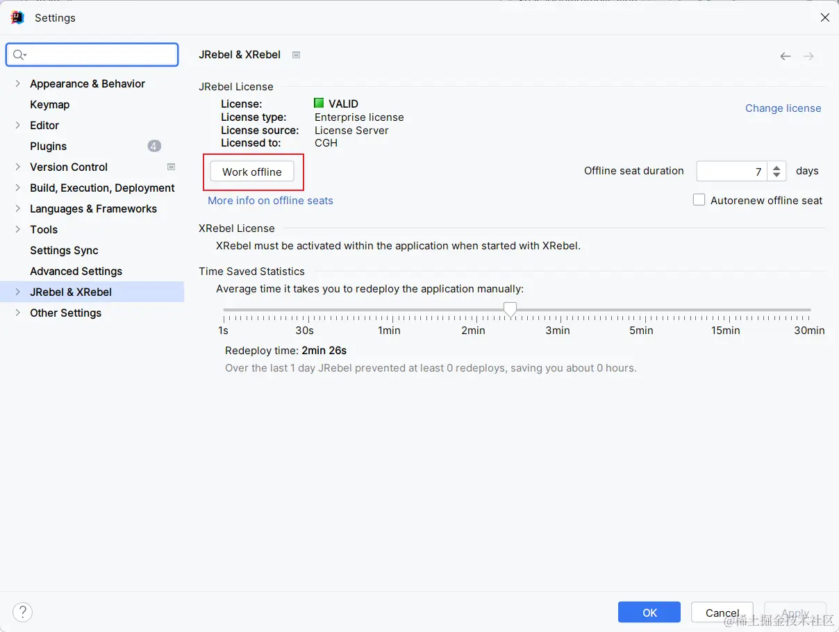Click the back navigation arrow
839x632 pixels.
pos(785,56)
